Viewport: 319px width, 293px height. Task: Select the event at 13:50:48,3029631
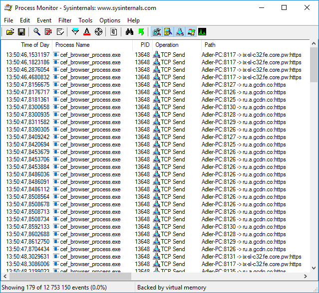tap(155, 257)
